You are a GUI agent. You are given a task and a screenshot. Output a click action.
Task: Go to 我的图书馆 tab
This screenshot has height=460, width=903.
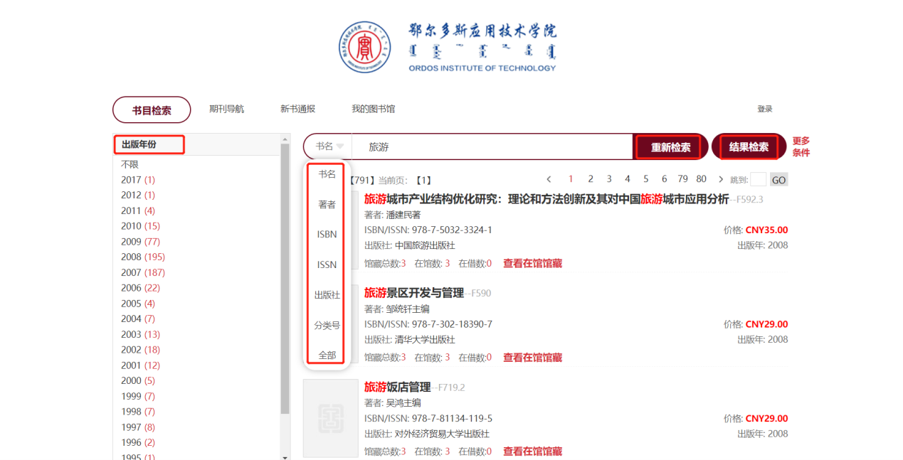pos(373,109)
